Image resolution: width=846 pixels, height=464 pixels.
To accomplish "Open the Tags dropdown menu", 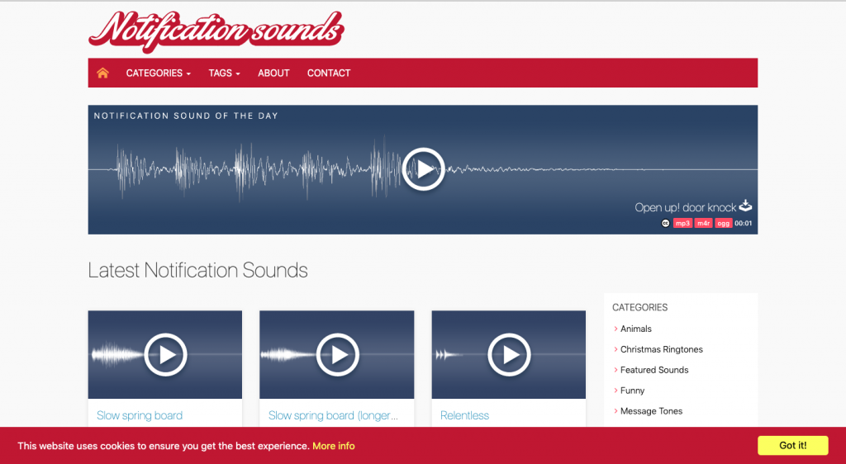I will click(x=224, y=73).
